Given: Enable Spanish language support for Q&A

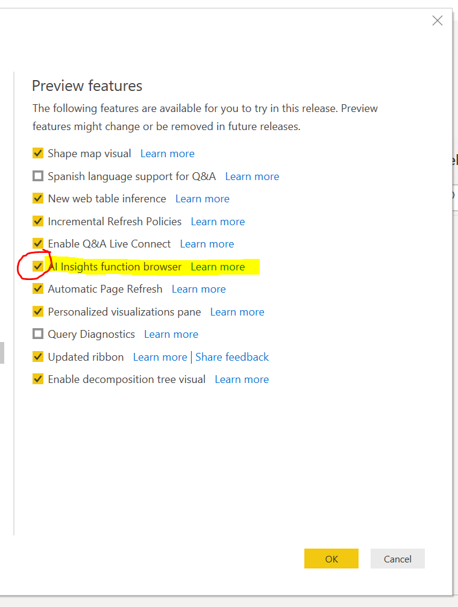Looking at the screenshot, I should coord(38,176).
